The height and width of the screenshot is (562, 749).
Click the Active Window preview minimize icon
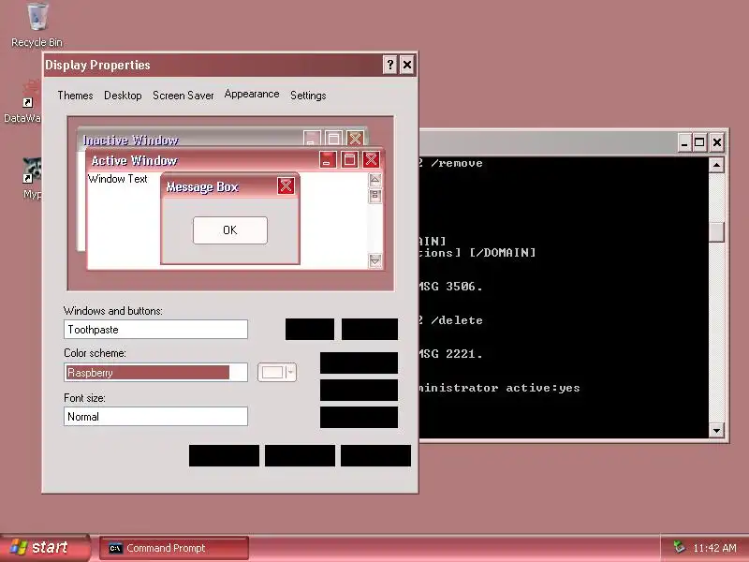pyautogui.click(x=328, y=159)
